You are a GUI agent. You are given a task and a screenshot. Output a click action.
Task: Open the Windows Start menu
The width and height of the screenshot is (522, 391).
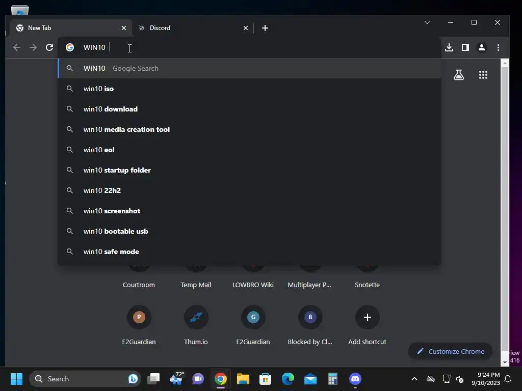16,379
